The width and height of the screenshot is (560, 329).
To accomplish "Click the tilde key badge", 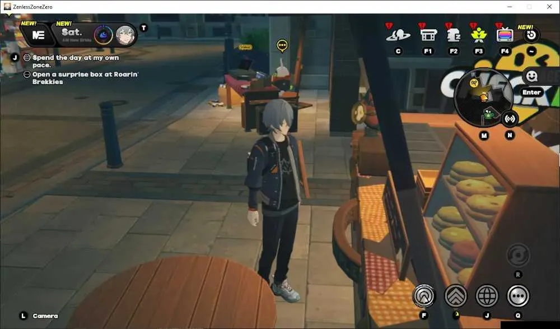I will [x=531, y=51].
